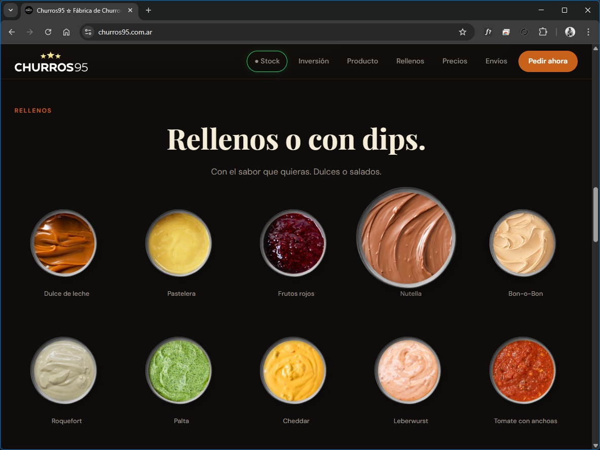Pick the Tomate con anchoas dip image
This screenshot has height=450, width=600.
[x=522, y=370]
